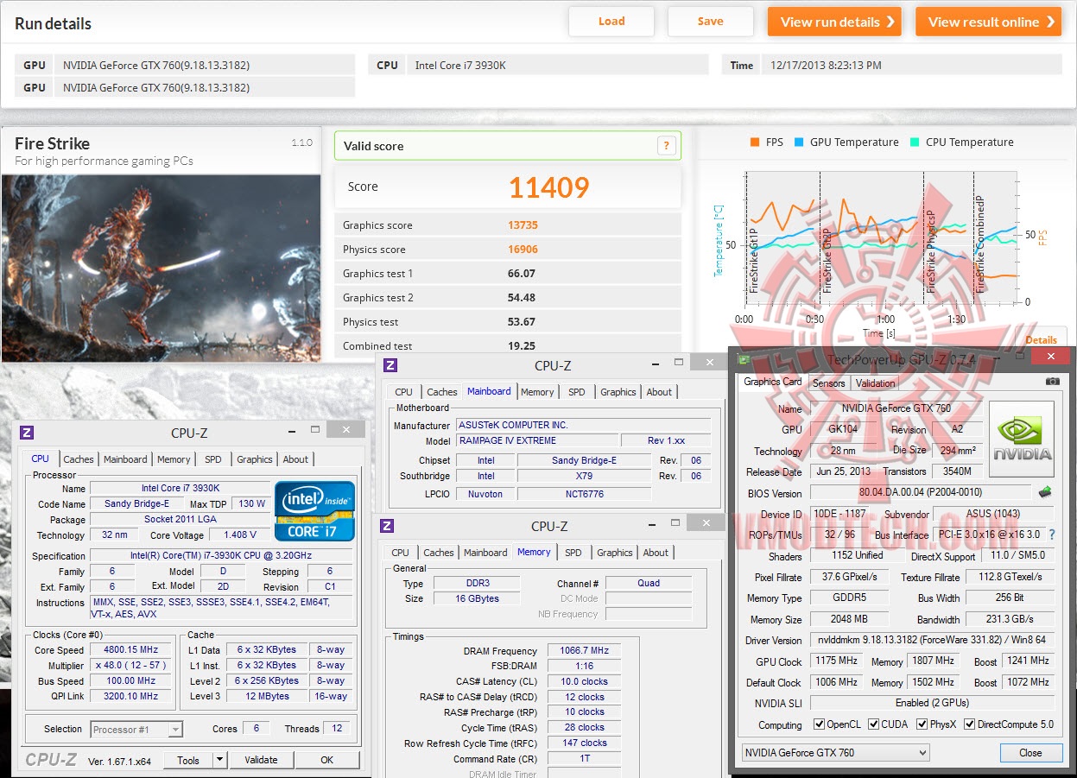
Task: Click the blue GPU Temperature legend swatch
Action: pyautogui.click(x=799, y=142)
